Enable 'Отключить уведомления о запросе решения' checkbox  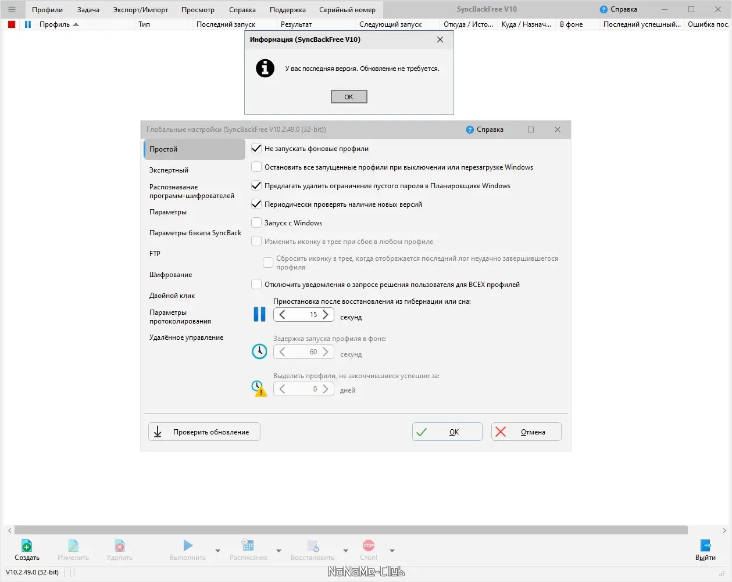(256, 285)
